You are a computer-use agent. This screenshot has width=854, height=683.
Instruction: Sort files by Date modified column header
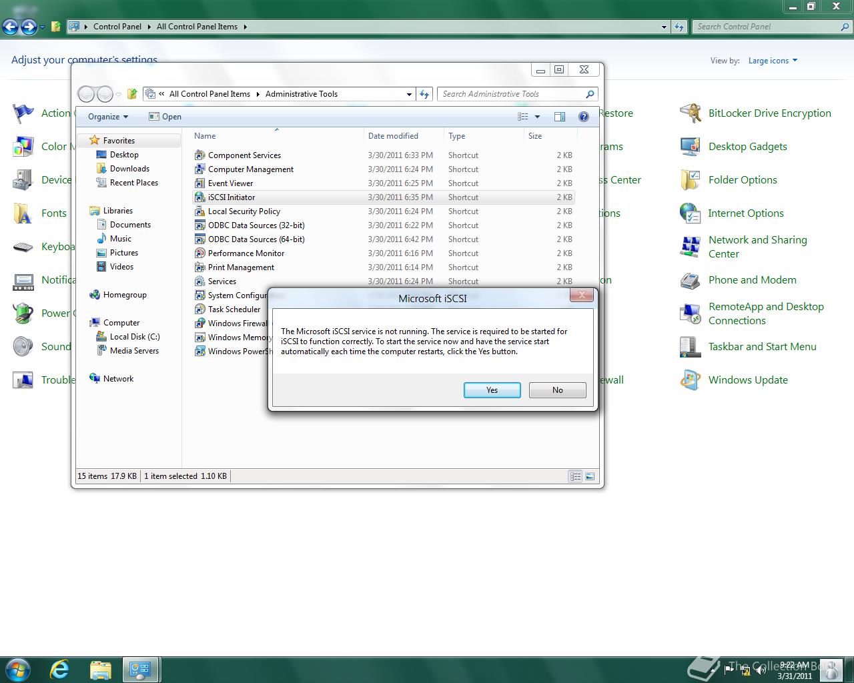click(404, 136)
